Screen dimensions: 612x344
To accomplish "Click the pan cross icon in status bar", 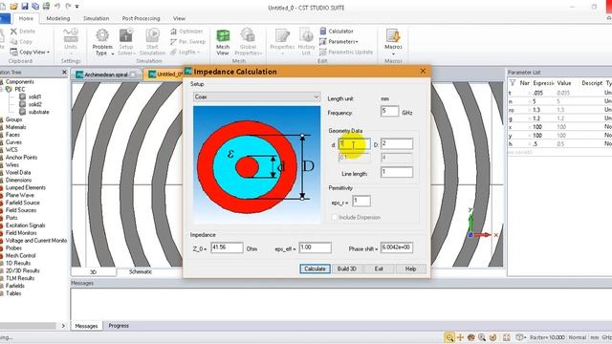I will point(460,337).
